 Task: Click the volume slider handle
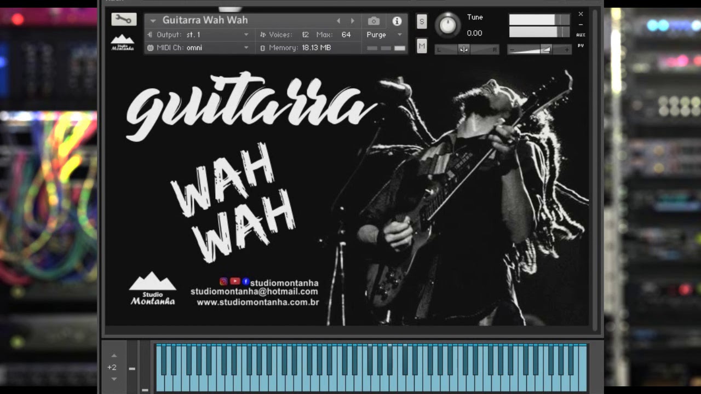[x=546, y=49]
